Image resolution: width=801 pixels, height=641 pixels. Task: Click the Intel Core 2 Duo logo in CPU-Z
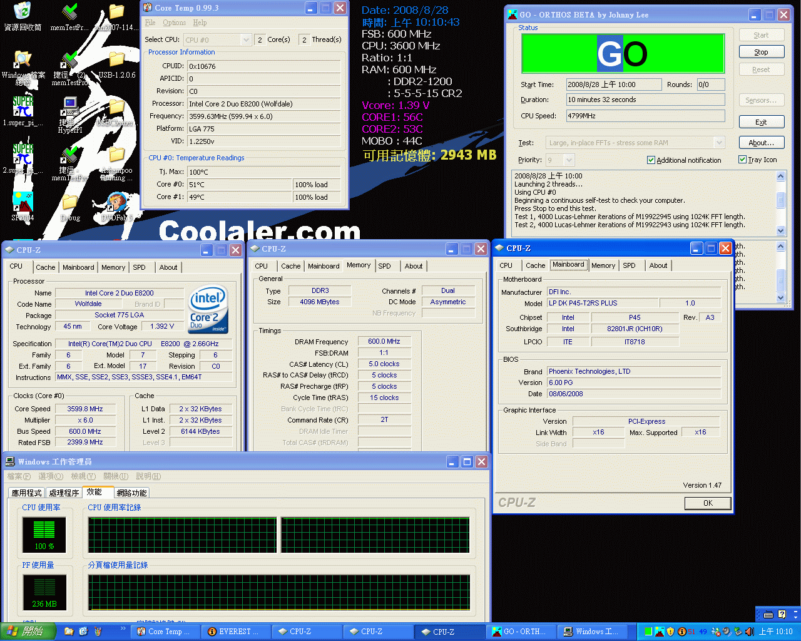coord(208,310)
